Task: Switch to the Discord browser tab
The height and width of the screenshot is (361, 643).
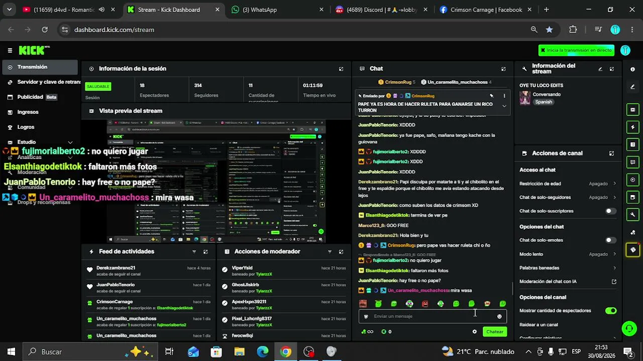Action: pos(380,10)
